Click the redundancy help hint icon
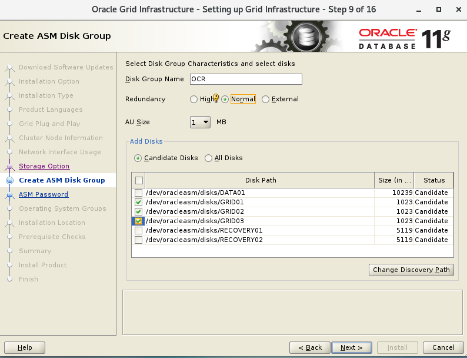The height and width of the screenshot is (358, 467). (216, 98)
